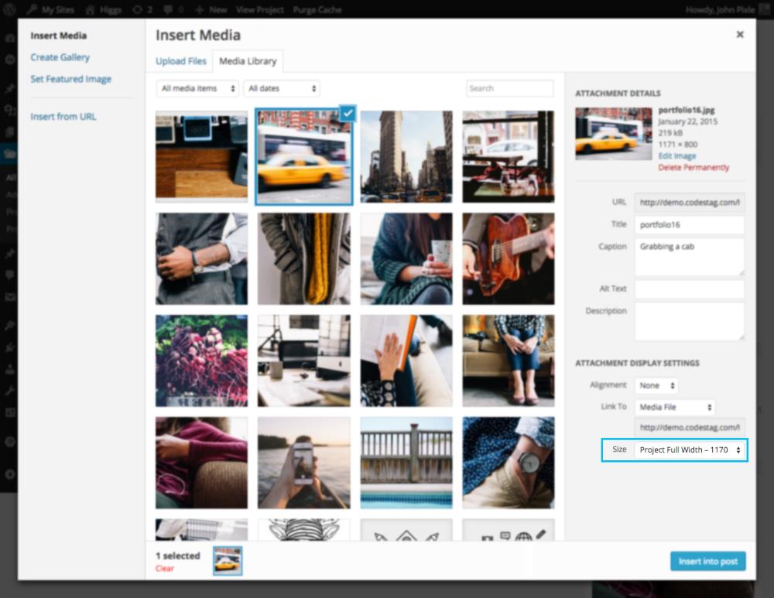The height and width of the screenshot is (598, 774).
Task: Select the cafe table window photo
Action: tap(509, 156)
